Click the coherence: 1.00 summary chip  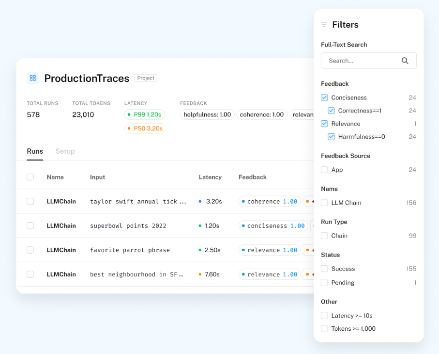click(x=262, y=114)
